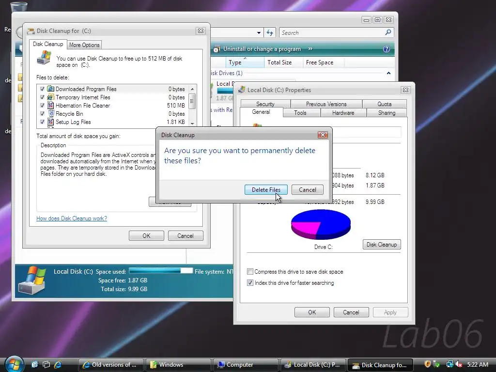Select the Downloaded Program Files icon in list
The width and height of the screenshot is (496, 372).
click(x=50, y=89)
